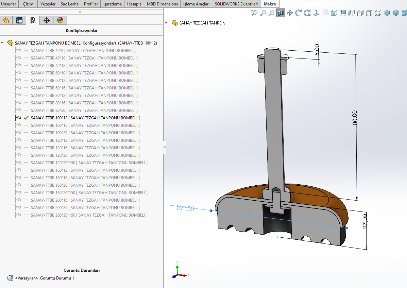Select the Rotate view tool
Viewport: 407px width, 288px height.
point(299,13)
